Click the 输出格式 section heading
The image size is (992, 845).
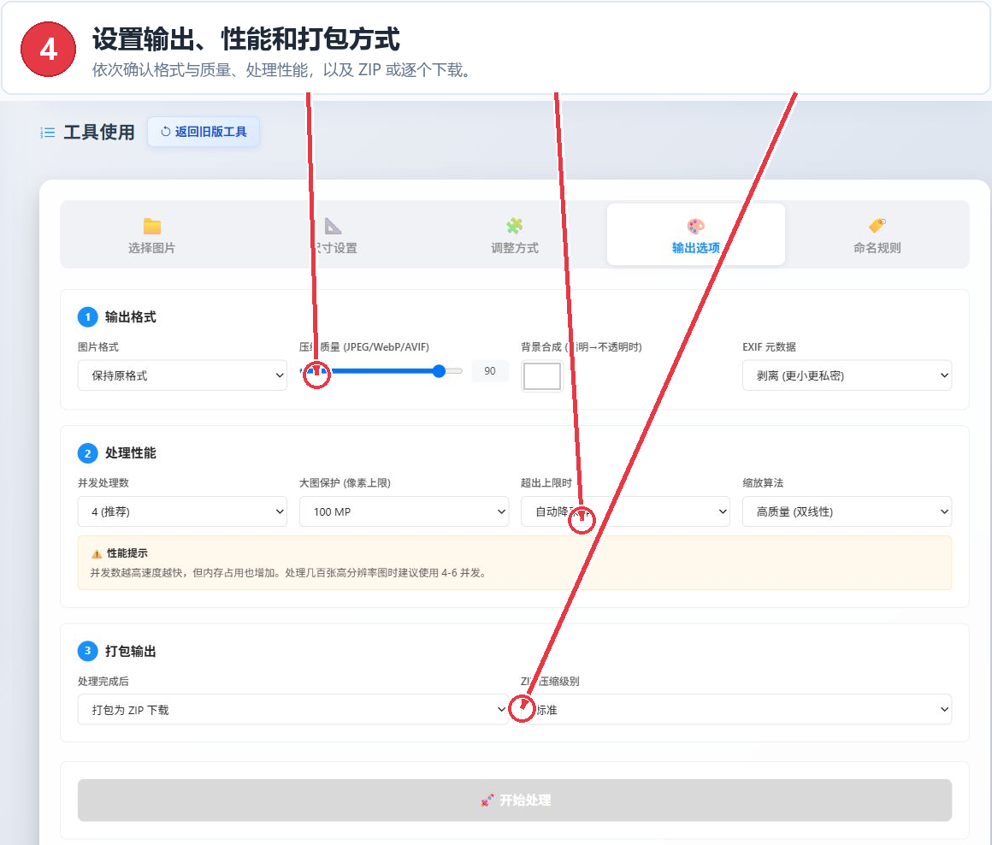pos(130,316)
